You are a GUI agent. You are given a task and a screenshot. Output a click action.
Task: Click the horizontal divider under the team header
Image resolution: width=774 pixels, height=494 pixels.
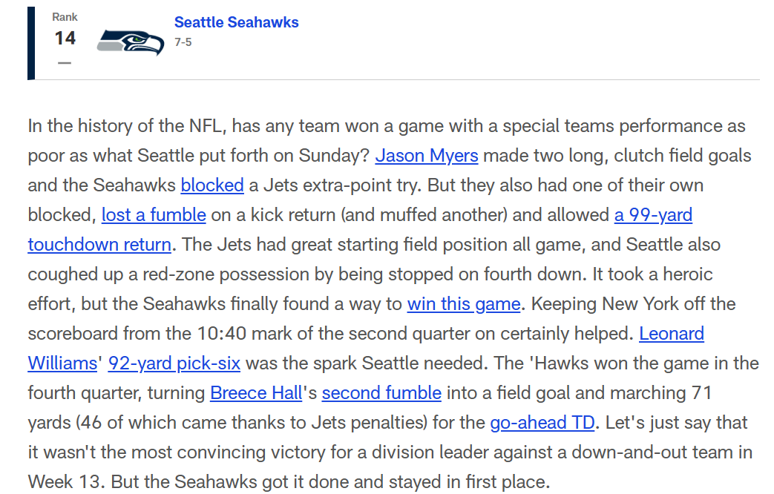point(397,79)
